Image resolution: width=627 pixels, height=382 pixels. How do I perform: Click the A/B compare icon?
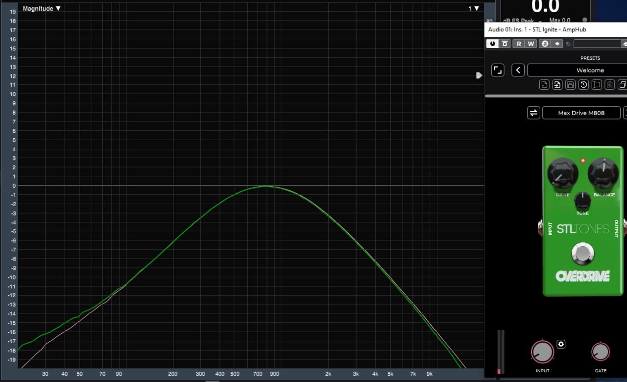[x=545, y=44]
